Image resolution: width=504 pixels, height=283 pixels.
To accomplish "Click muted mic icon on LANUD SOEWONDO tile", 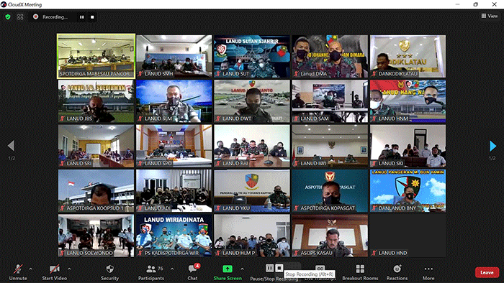I will [62, 254].
